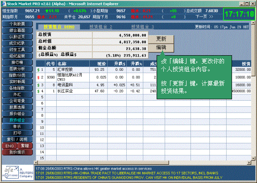Open the 认股证页 sidebar page
The image size is (257, 183).
17,37
